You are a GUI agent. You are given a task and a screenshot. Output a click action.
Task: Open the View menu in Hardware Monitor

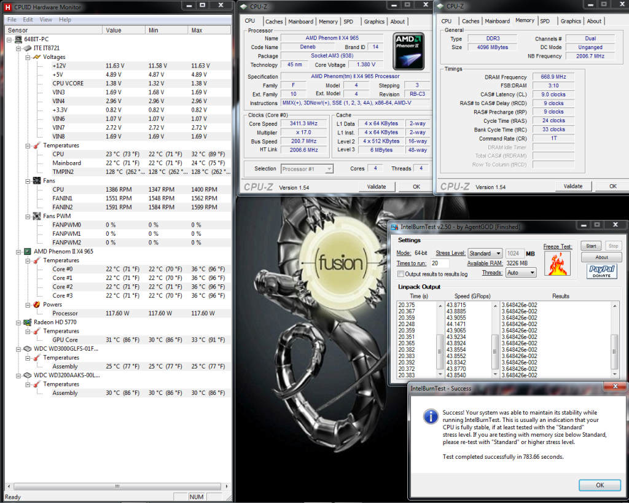[46, 20]
